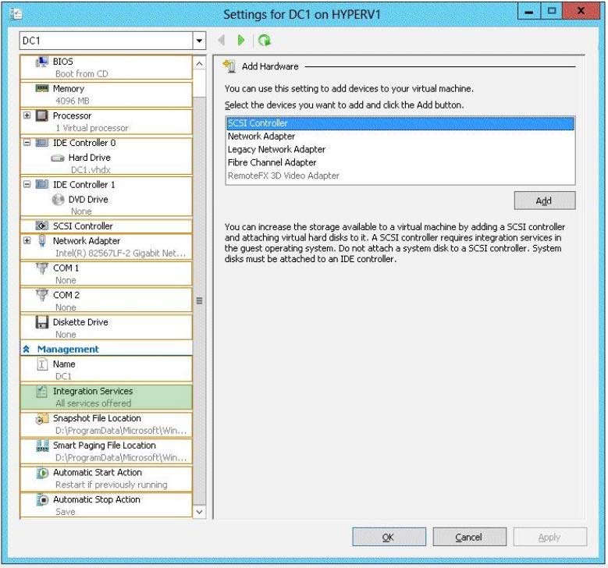The width and height of the screenshot is (608, 568).
Task: Select SCSI Controller in device list
Action: [400, 123]
